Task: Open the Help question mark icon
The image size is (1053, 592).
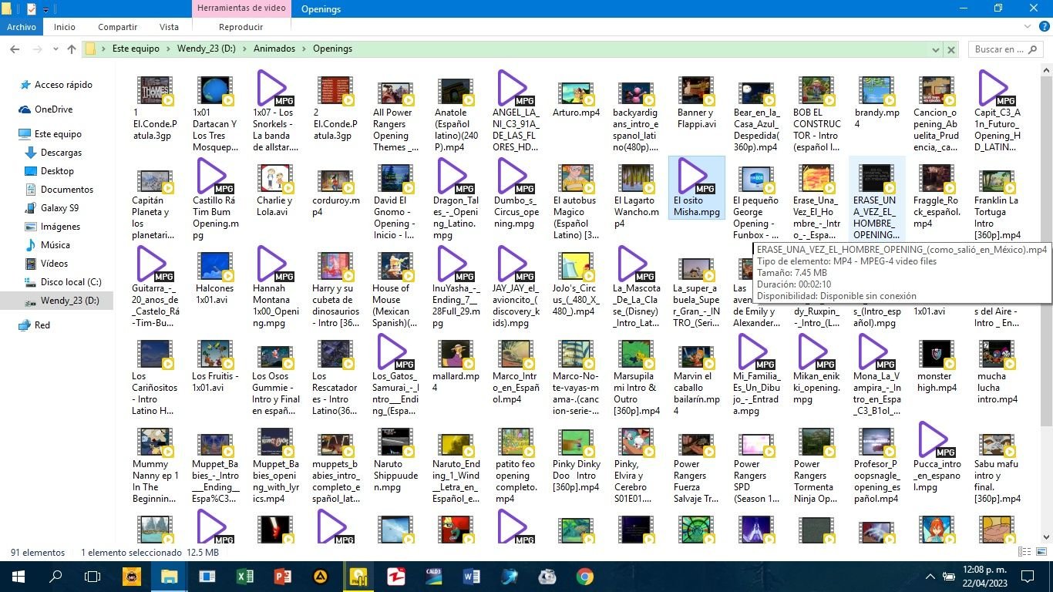Action: (1045, 27)
